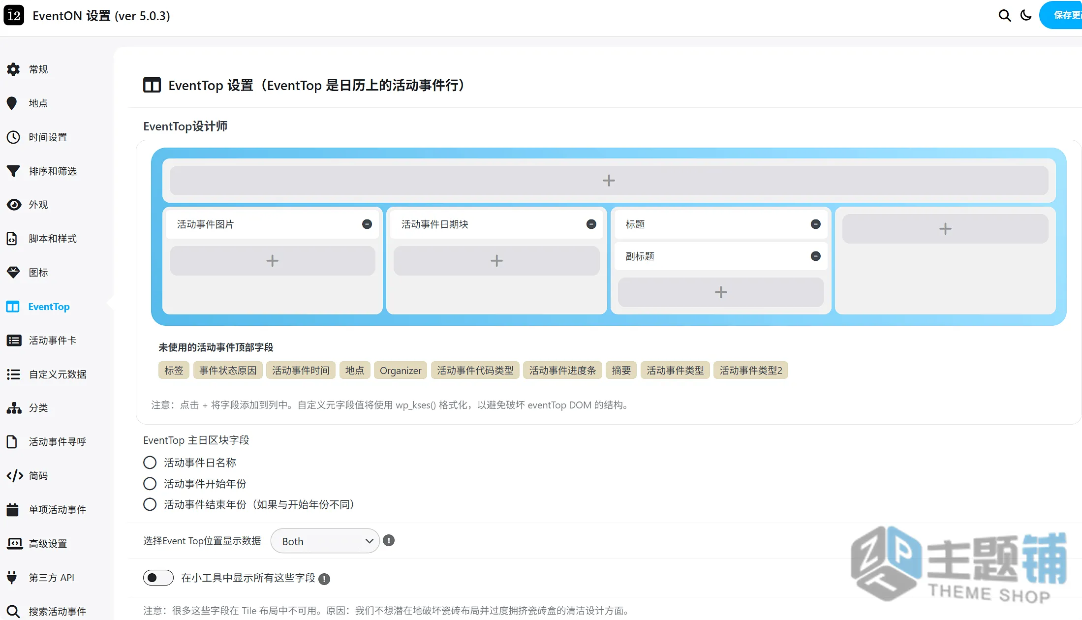Click the 地点 unused field chip
The height and width of the screenshot is (620, 1082).
[355, 371]
